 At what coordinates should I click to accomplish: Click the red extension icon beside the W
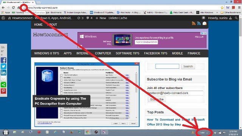[x=233, y=8]
